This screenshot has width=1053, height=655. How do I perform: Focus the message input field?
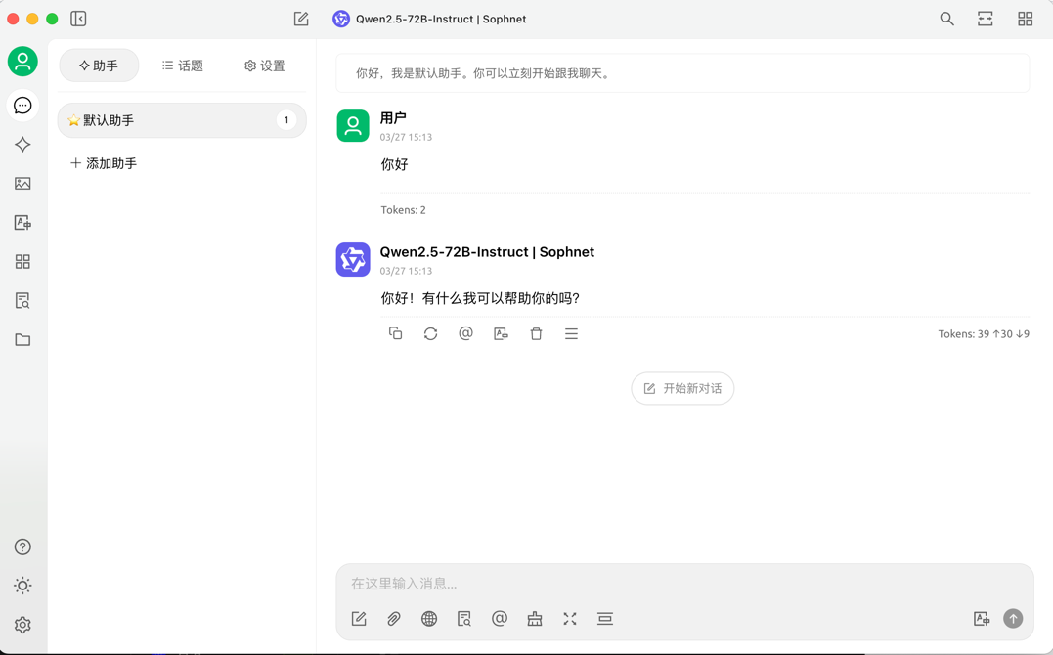click(684, 583)
